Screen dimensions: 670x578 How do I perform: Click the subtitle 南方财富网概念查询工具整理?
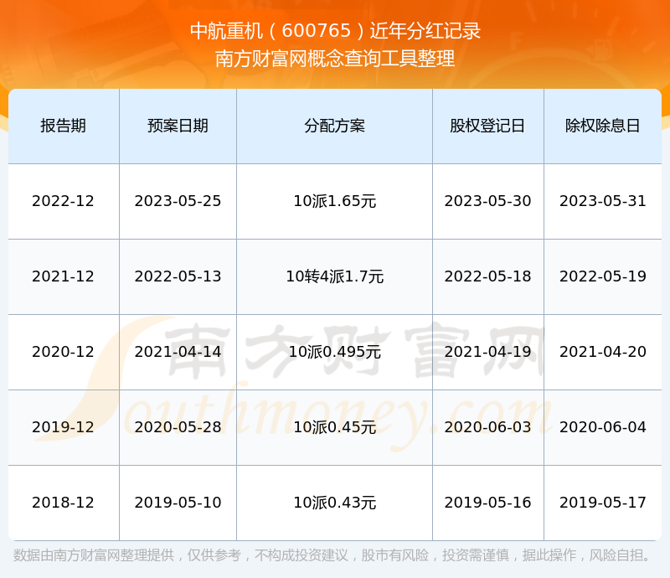click(336, 59)
